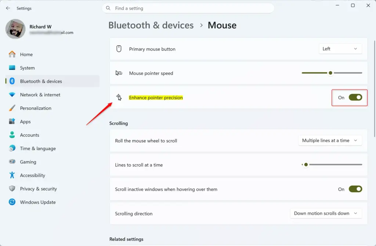Click the Home house icon
The height and width of the screenshot is (246, 376).
[x=12, y=54]
